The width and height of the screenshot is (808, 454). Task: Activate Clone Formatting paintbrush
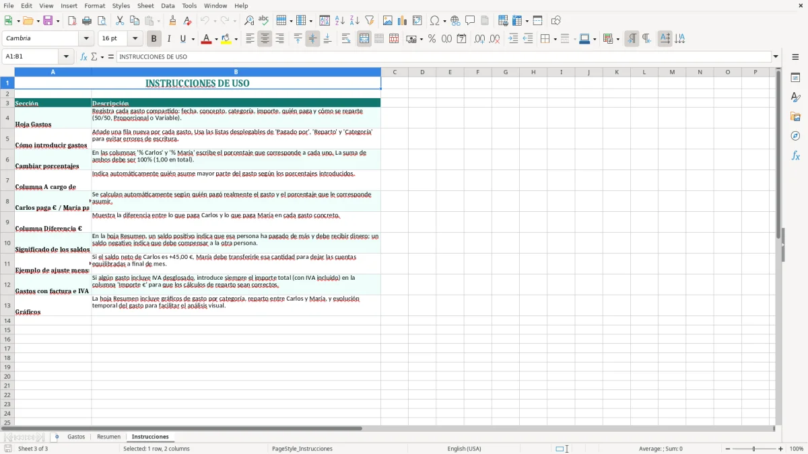point(173,21)
